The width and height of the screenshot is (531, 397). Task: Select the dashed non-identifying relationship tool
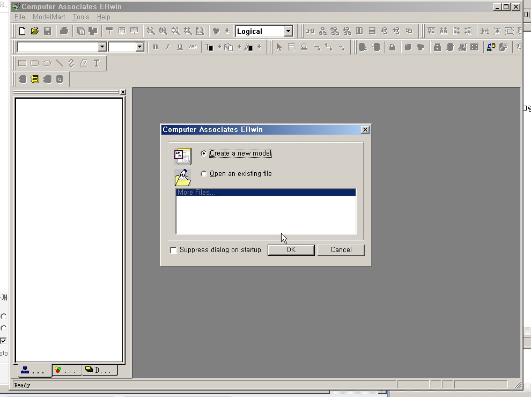click(341, 47)
